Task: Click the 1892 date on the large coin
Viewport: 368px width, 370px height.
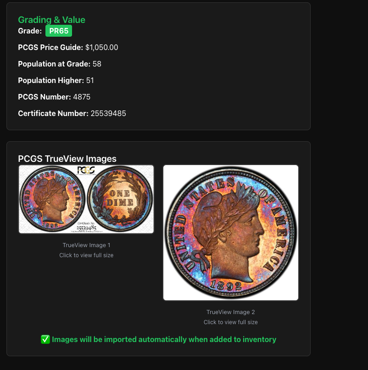Action: 226,285
